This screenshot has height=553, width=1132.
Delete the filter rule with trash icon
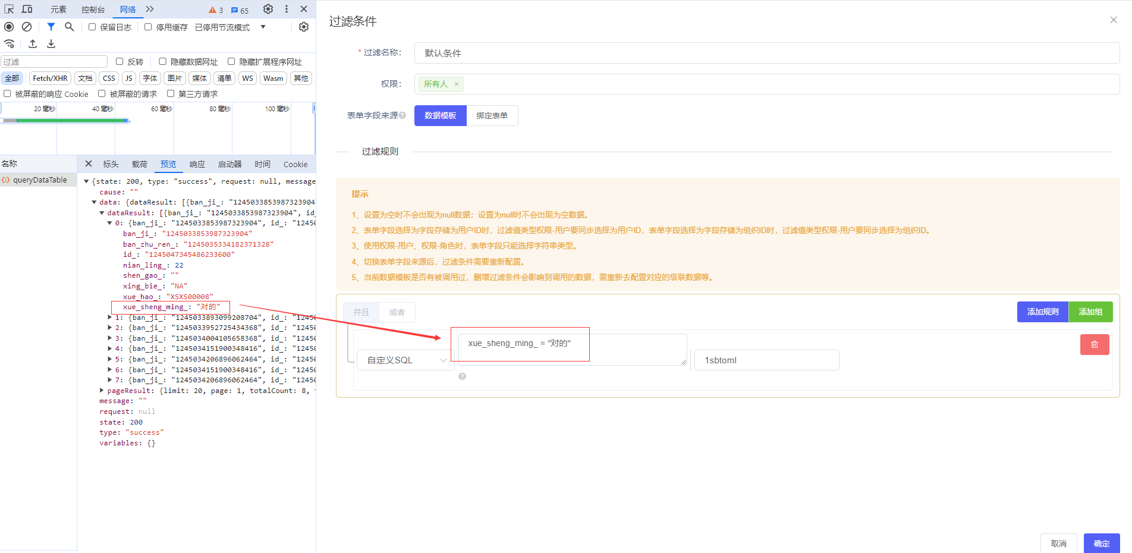point(1094,344)
